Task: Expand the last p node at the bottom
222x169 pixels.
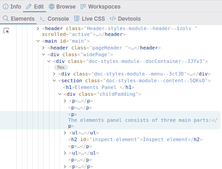Action: (x=65, y=166)
